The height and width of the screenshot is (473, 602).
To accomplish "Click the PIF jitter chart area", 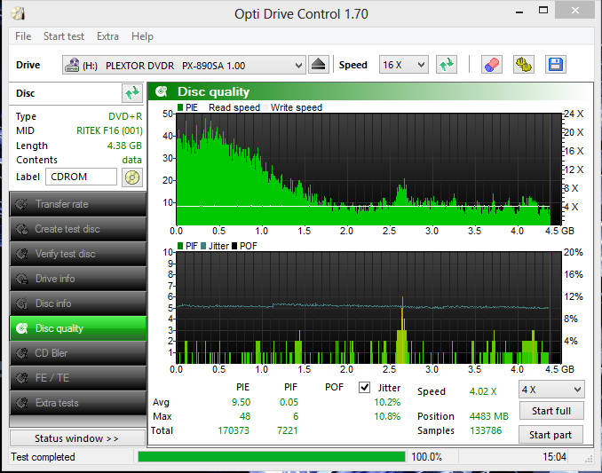I will [x=368, y=308].
